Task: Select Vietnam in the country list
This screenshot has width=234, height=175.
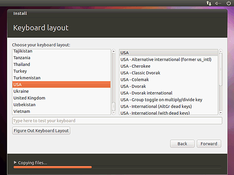Action: 61,111
